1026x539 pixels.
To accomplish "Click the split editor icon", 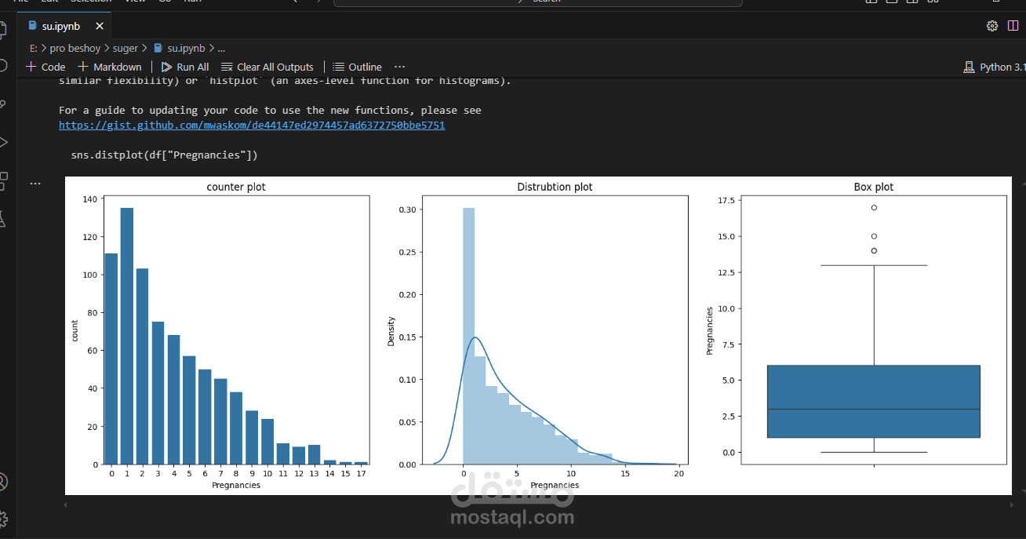I will point(1013,26).
